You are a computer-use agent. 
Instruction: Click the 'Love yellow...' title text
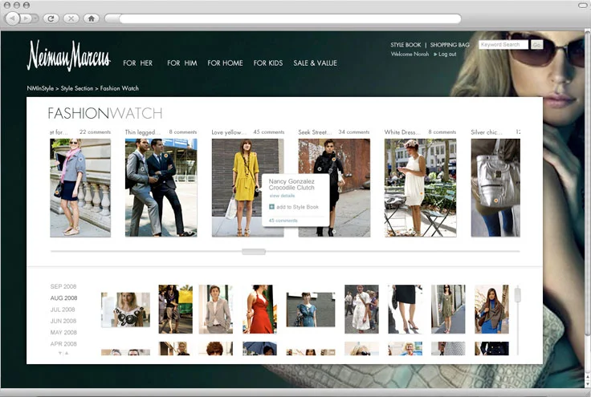click(229, 132)
